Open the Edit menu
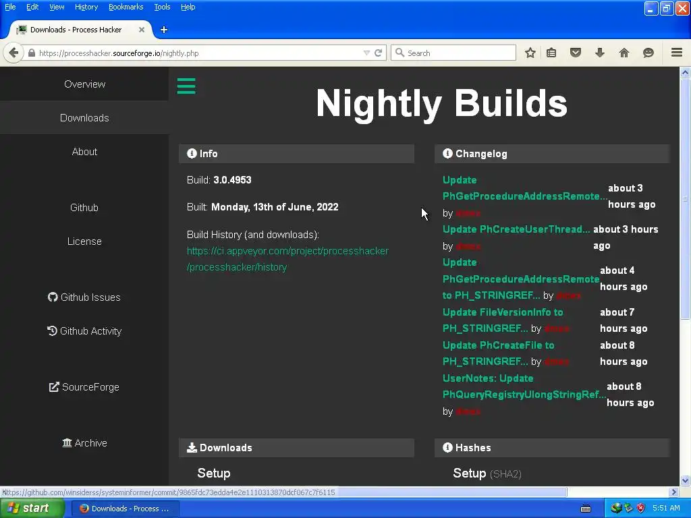The image size is (691, 518). click(x=32, y=7)
